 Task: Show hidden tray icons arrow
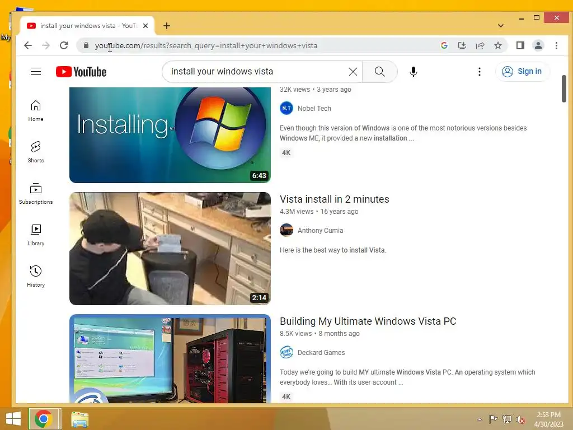click(x=480, y=419)
